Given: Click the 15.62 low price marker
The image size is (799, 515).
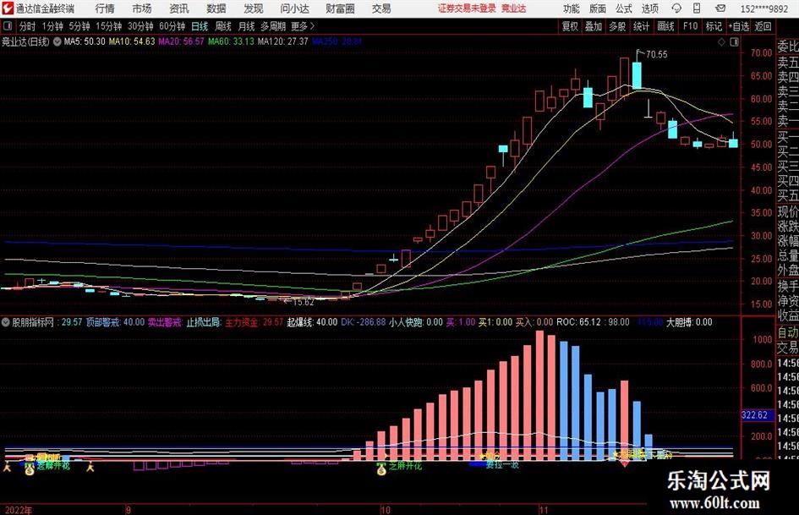Looking at the screenshot, I should pyautogui.click(x=304, y=302).
